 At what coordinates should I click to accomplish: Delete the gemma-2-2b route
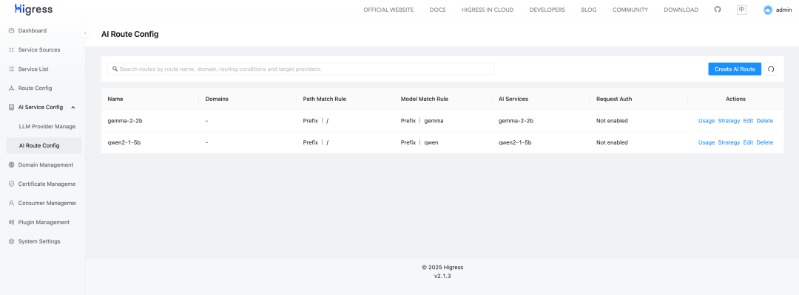765,121
